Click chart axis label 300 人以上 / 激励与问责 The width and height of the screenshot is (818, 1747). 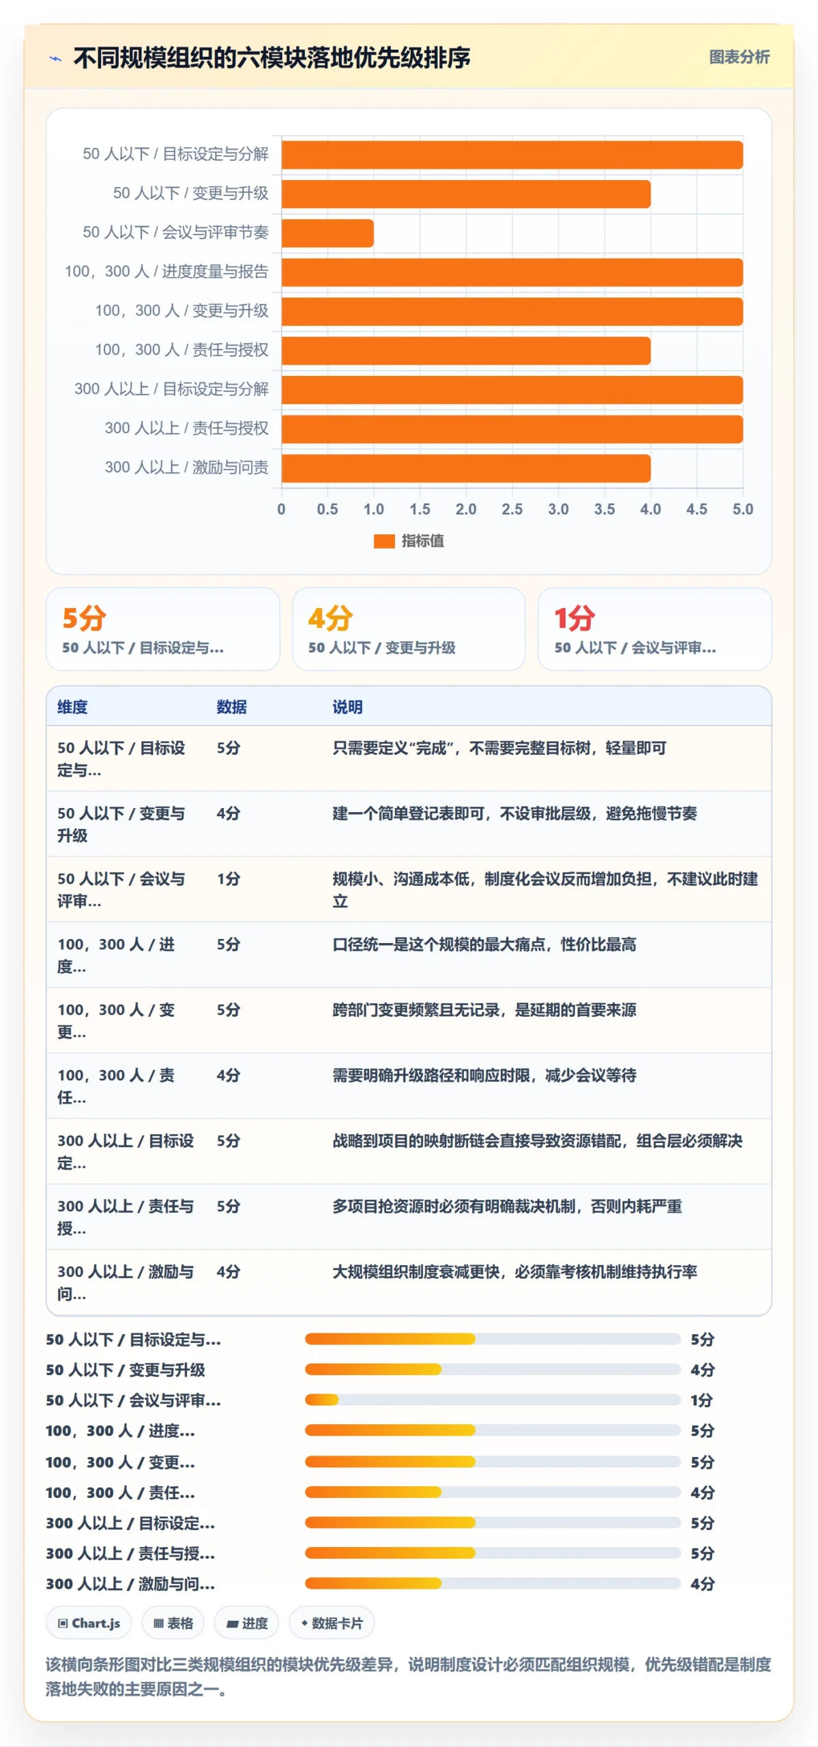pos(186,467)
